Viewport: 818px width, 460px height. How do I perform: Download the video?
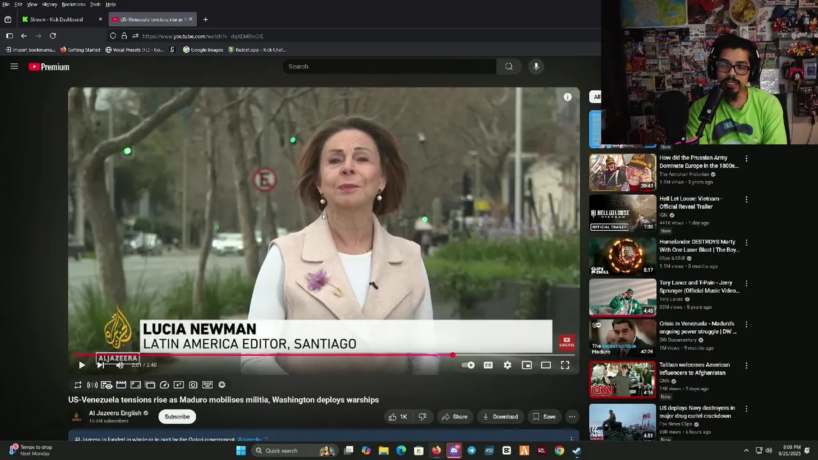[x=500, y=417]
